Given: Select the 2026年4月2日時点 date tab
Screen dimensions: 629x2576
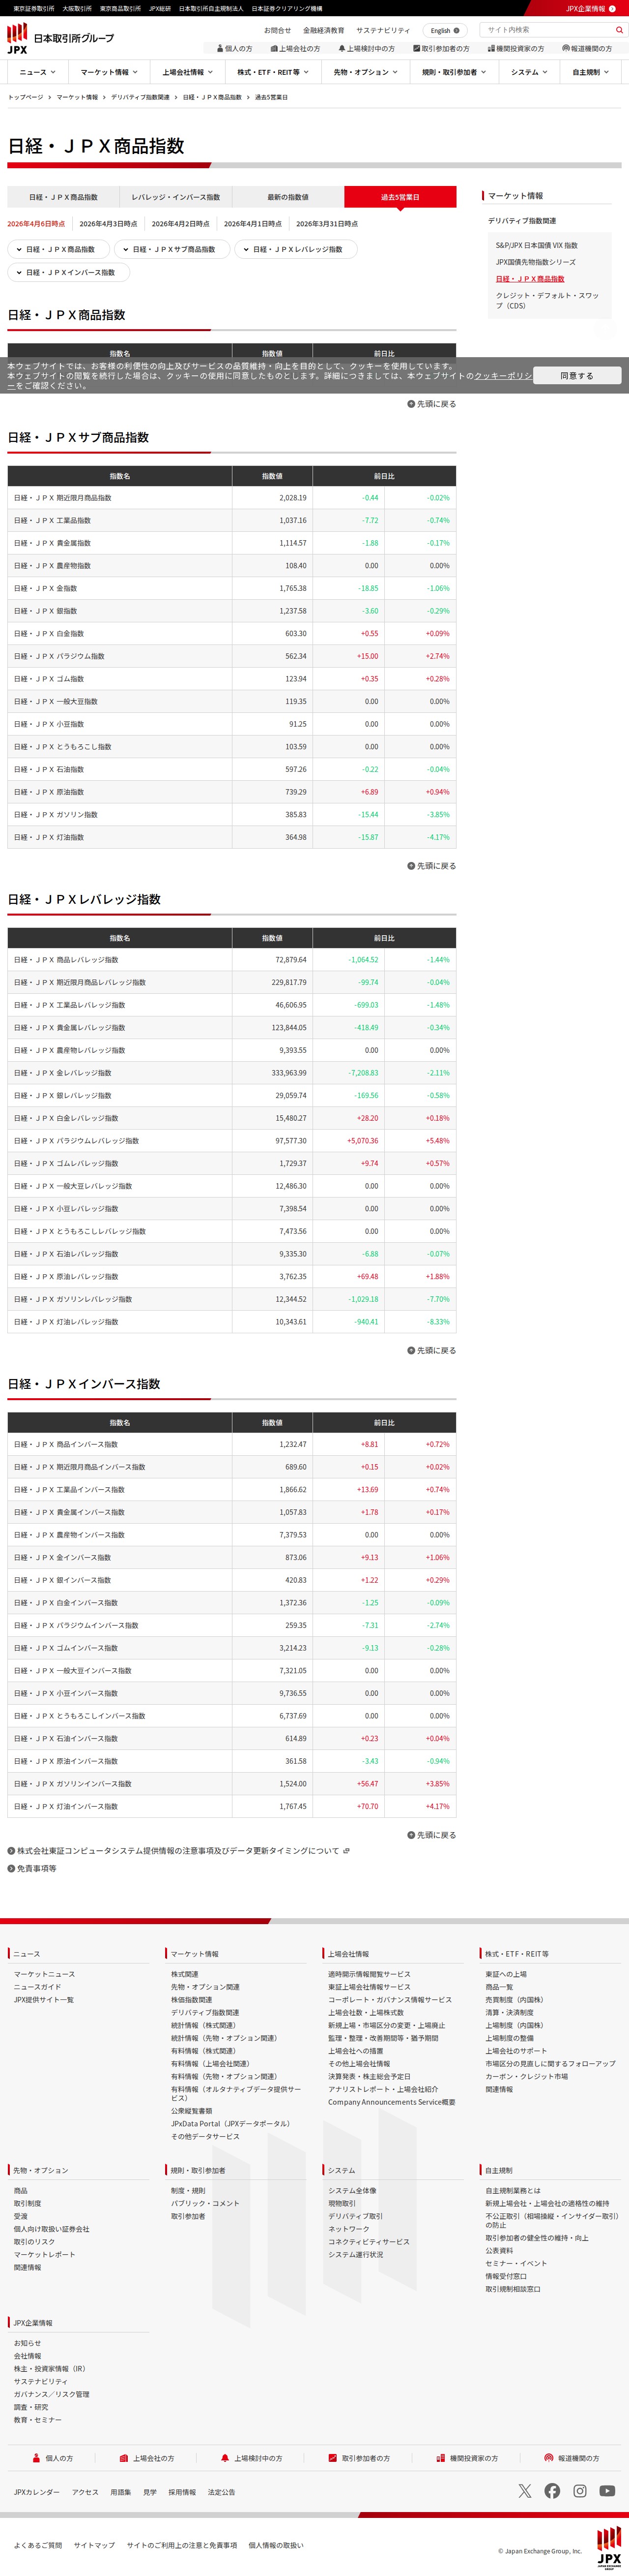Looking at the screenshot, I should (x=181, y=224).
